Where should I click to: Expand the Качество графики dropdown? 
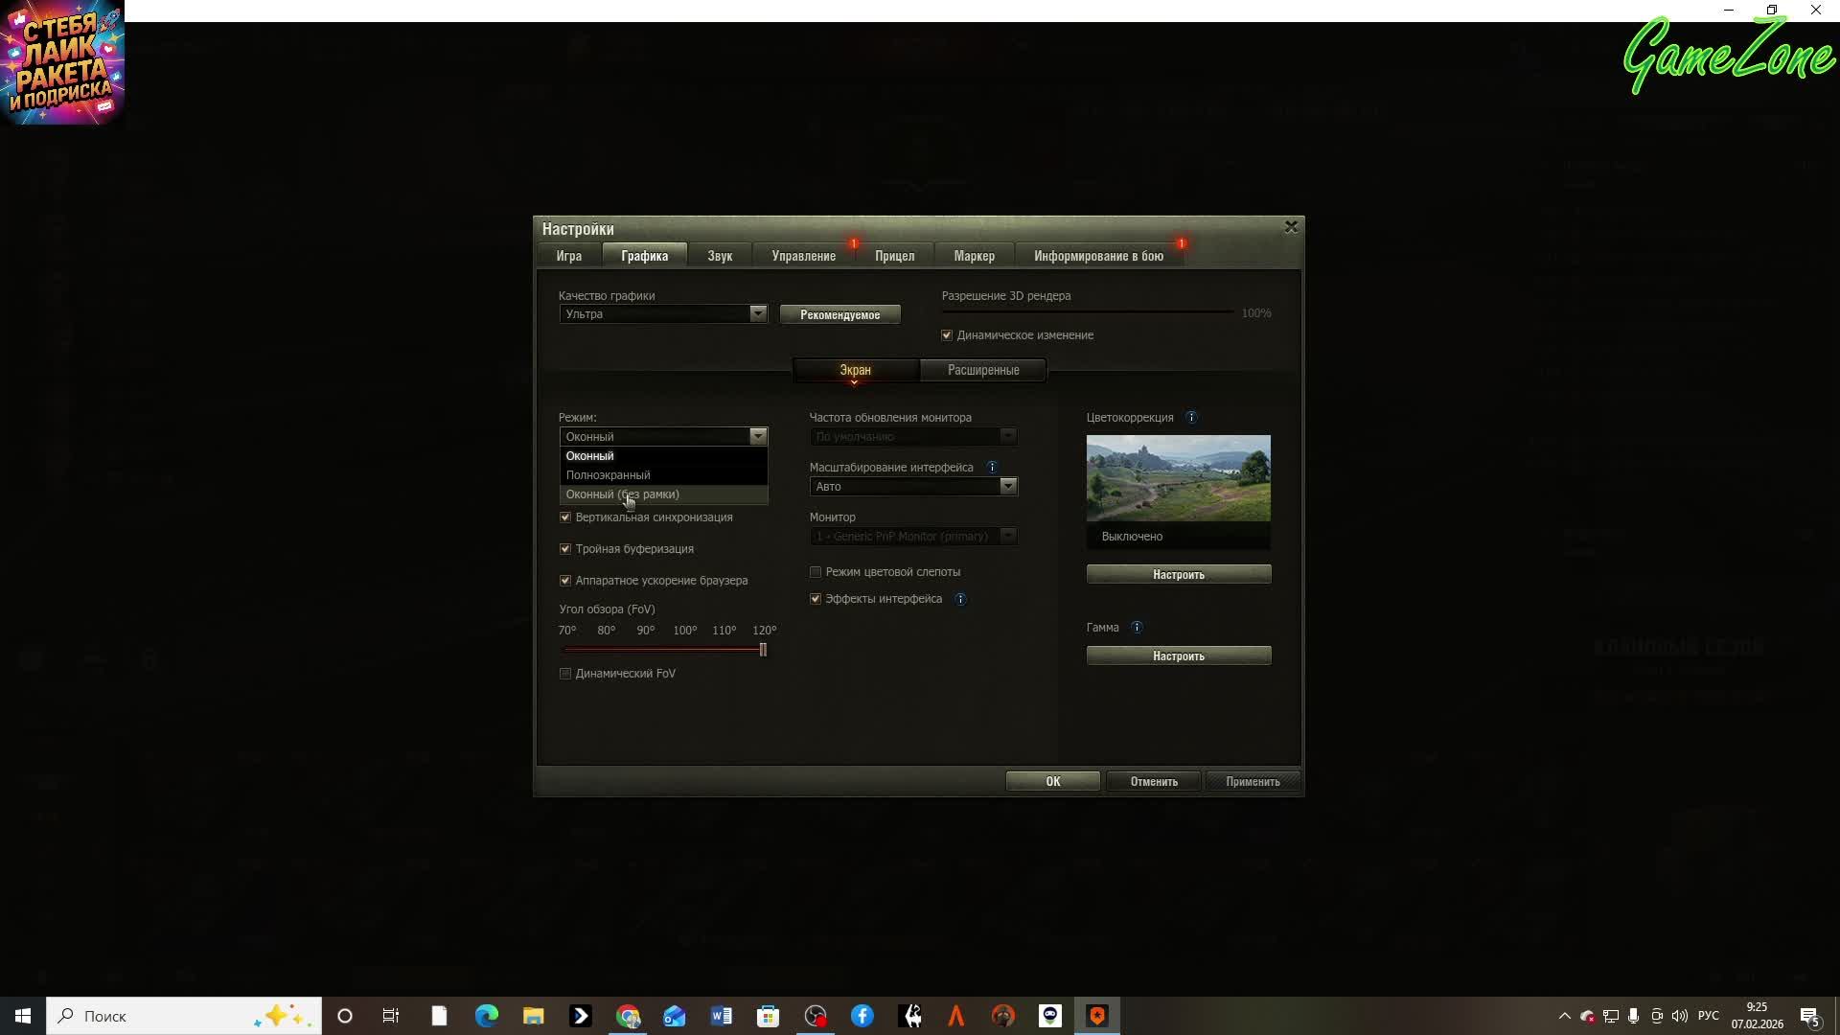(757, 314)
